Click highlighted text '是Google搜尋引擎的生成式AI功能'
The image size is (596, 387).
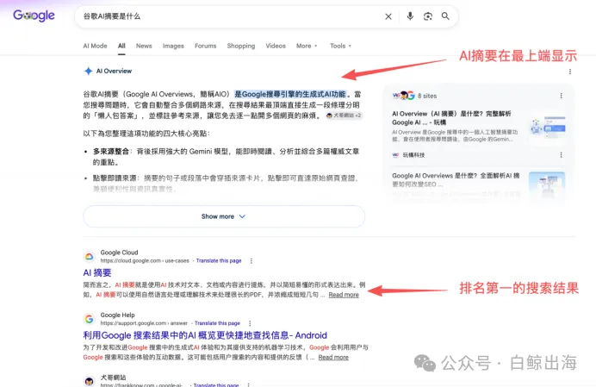click(x=290, y=94)
